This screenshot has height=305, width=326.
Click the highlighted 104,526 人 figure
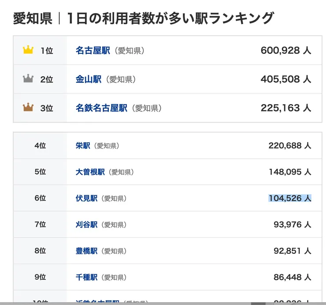pyautogui.click(x=290, y=198)
